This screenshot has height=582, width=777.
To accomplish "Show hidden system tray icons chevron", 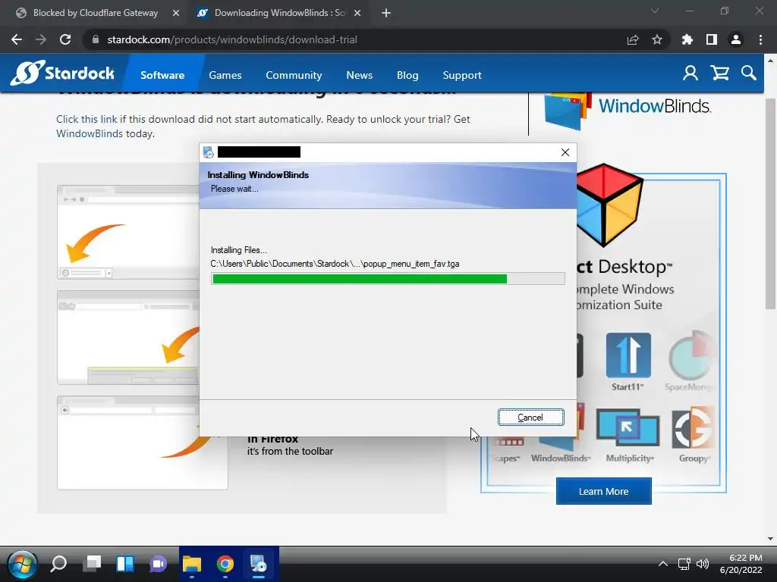I will pos(663,564).
